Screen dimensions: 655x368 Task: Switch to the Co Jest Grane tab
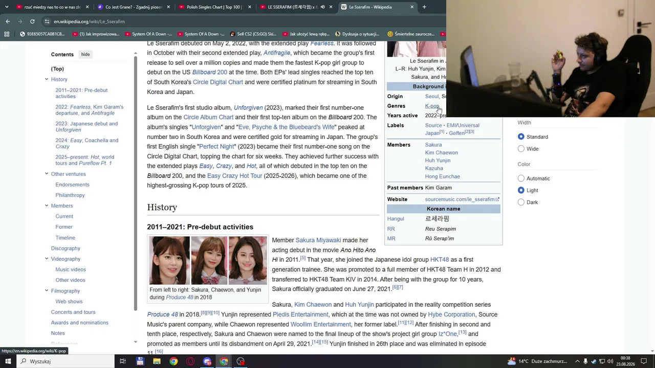point(134,7)
